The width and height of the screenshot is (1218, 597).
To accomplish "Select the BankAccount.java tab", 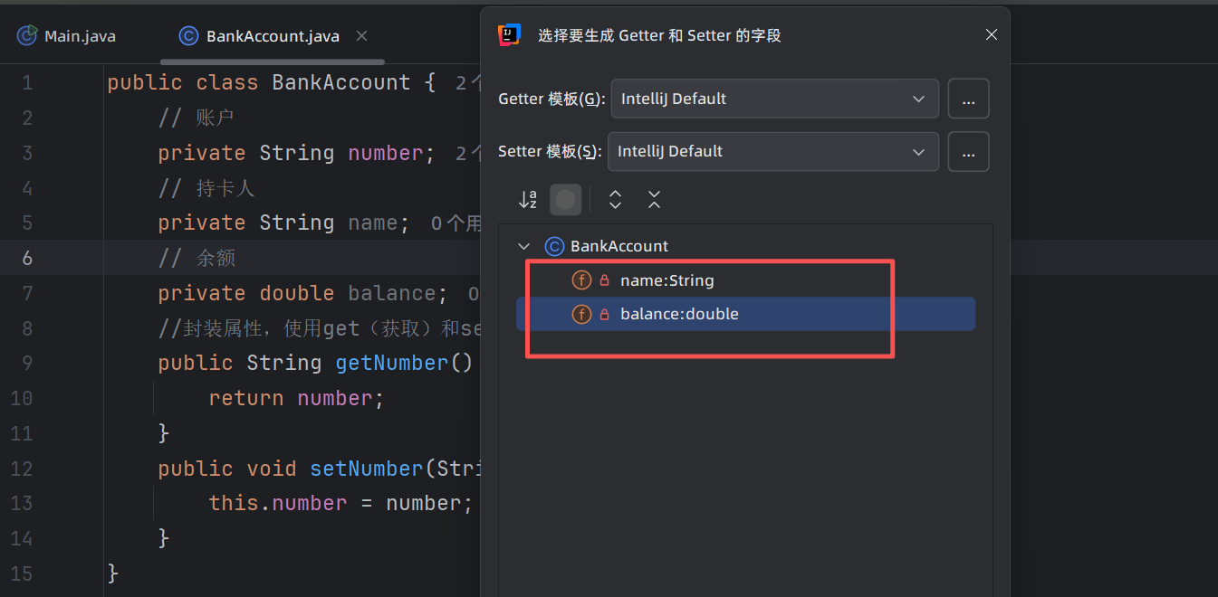I will (272, 36).
